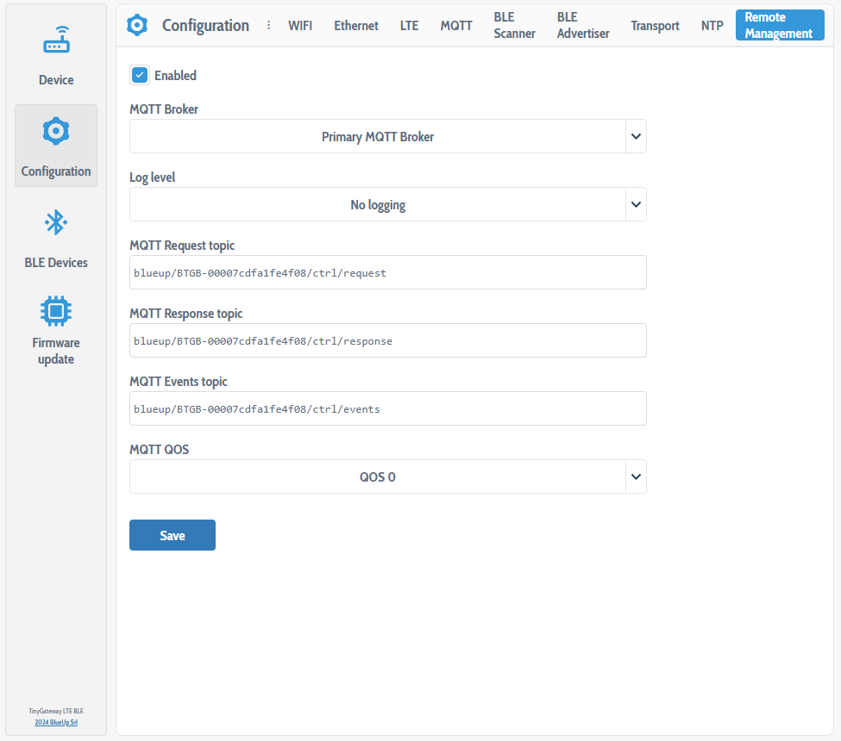This screenshot has height=741, width=841.
Task: Select the Bluetooth symbol above BLE Devices label
Action: (56, 222)
